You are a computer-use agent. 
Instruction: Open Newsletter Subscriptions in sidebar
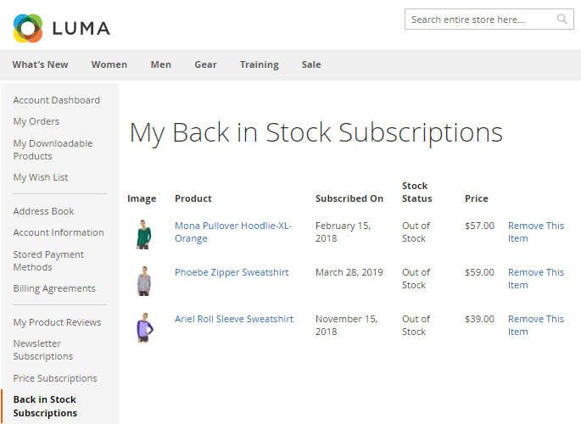tap(43, 349)
